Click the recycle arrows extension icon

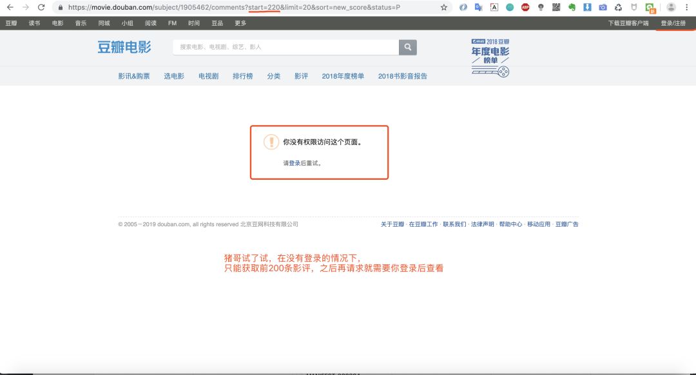click(618, 7)
